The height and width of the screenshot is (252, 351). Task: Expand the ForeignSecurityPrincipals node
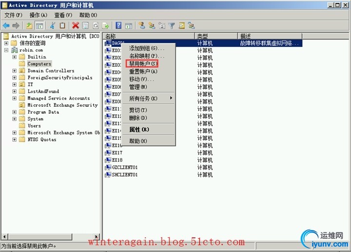point(14,78)
